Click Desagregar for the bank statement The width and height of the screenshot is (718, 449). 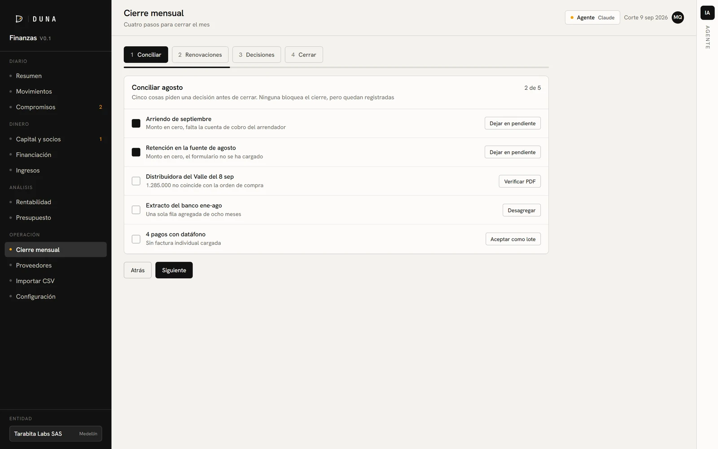(521, 210)
